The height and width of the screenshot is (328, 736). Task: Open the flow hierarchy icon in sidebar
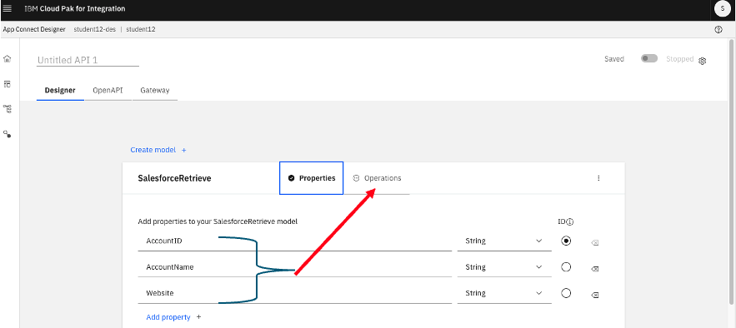7,109
